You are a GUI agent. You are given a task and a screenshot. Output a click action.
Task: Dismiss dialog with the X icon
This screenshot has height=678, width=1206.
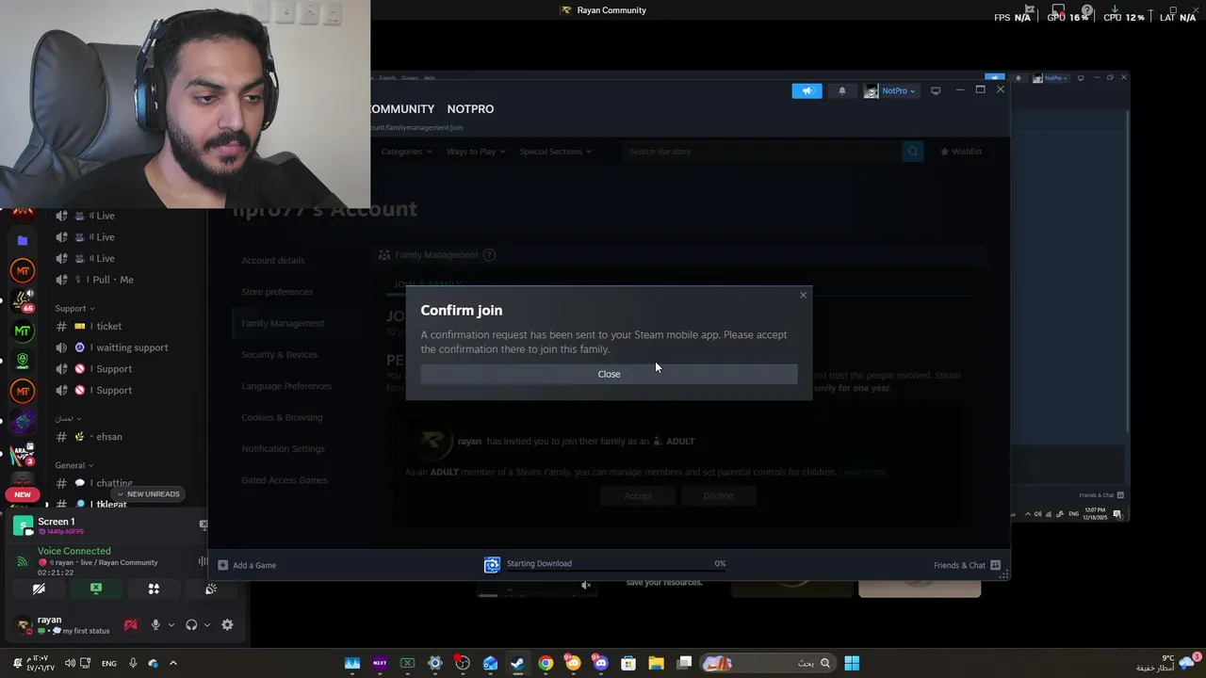(x=803, y=296)
